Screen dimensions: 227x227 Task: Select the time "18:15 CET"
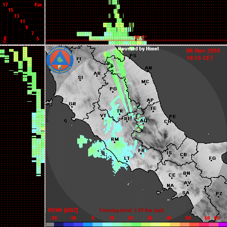point(200,58)
